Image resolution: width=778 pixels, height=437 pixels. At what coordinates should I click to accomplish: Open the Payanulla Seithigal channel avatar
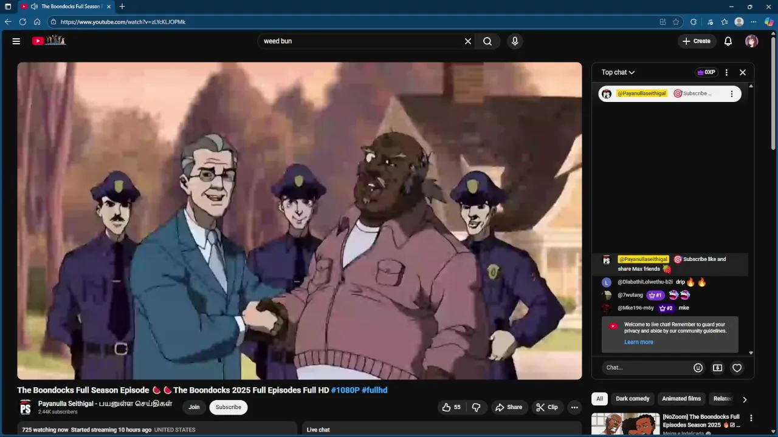click(25, 407)
